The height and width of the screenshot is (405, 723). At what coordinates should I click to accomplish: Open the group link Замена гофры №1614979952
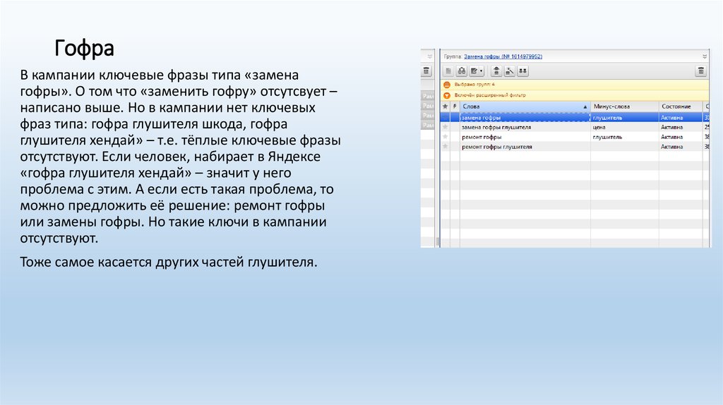(503, 56)
